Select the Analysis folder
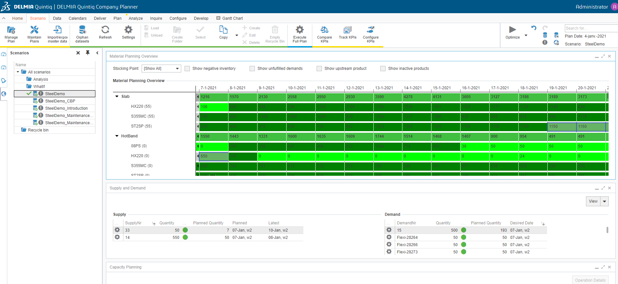This screenshot has height=284, width=618. tap(41, 79)
